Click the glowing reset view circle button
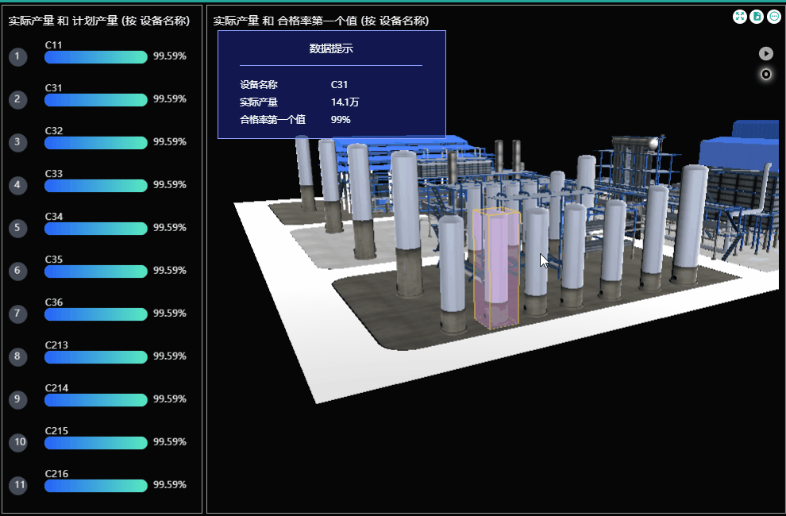This screenshot has width=786, height=516. pyautogui.click(x=766, y=75)
